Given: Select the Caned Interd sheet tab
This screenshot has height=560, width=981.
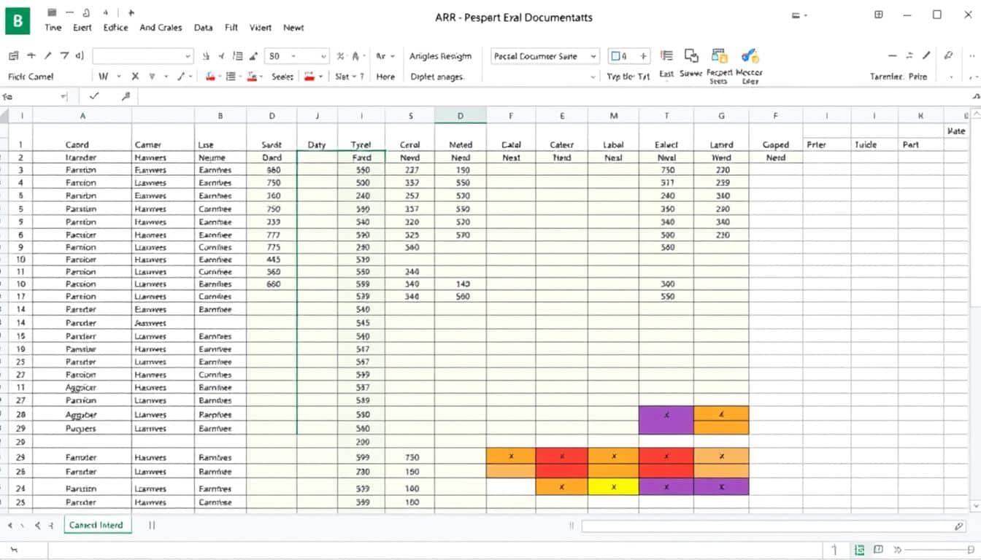Looking at the screenshot, I should [x=96, y=525].
